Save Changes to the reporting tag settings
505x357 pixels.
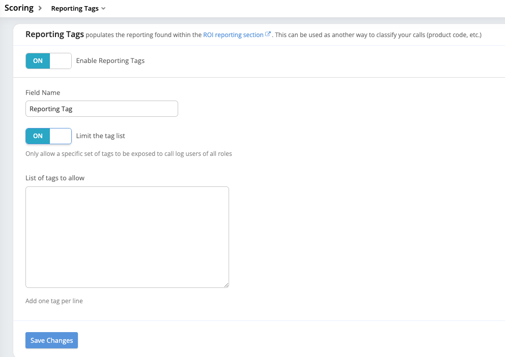pos(51,340)
